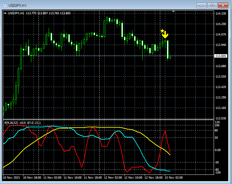Click the current price label 113.805
This screenshot has height=184, width=232.
click(221, 56)
